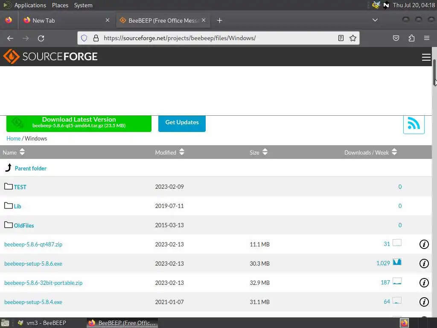Image resolution: width=437 pixels, height=328 pixels.
Task: Open the OldFiles folder link
Action: tap(24, 225)
